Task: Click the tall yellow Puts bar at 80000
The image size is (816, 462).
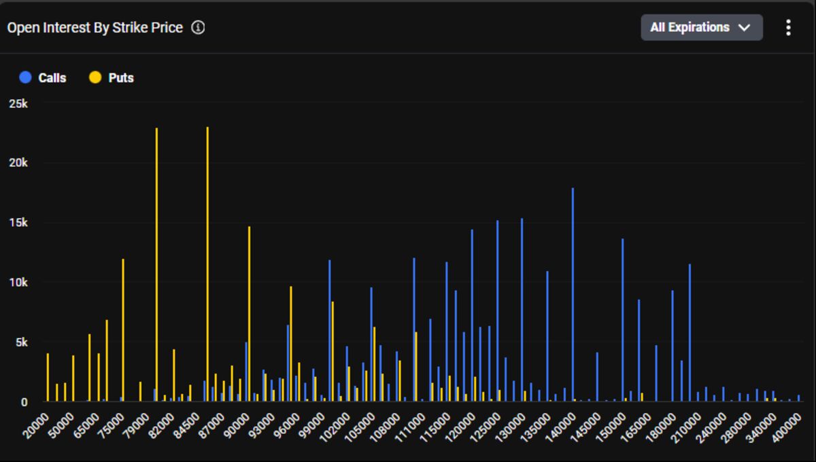Action: point(157,265)
